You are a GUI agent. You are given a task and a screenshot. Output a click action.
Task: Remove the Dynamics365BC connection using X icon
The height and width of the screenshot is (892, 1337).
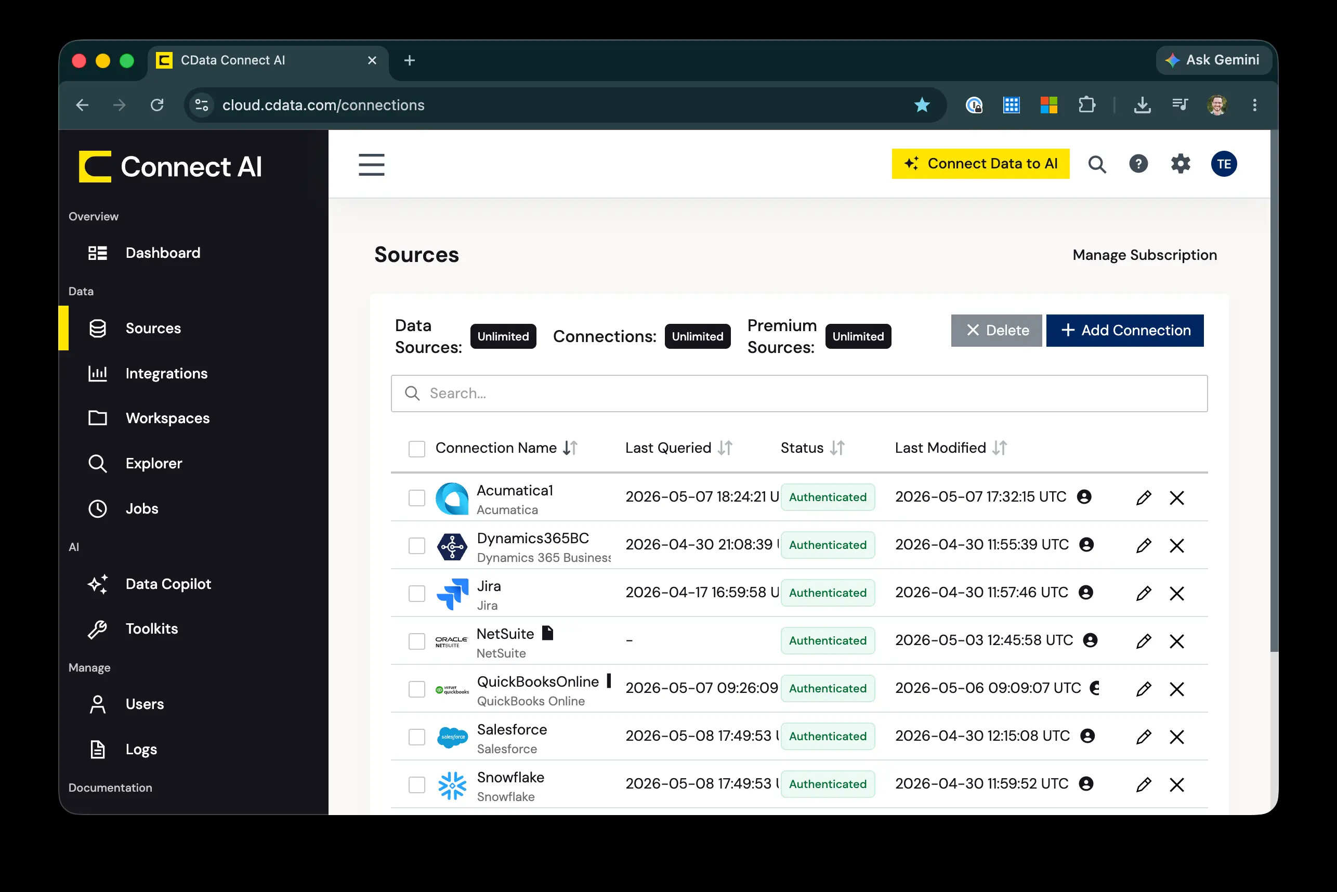coord(1176,546)
